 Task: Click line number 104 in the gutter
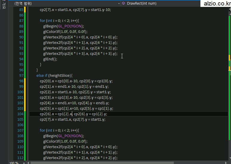point(20,114)
